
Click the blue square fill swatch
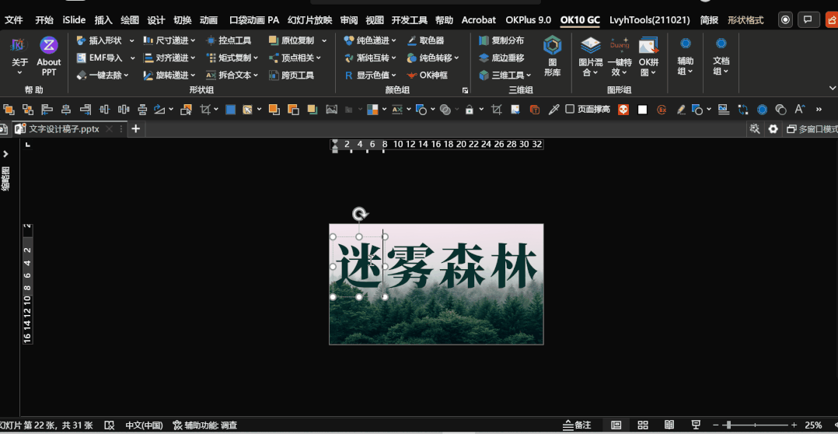230,110
